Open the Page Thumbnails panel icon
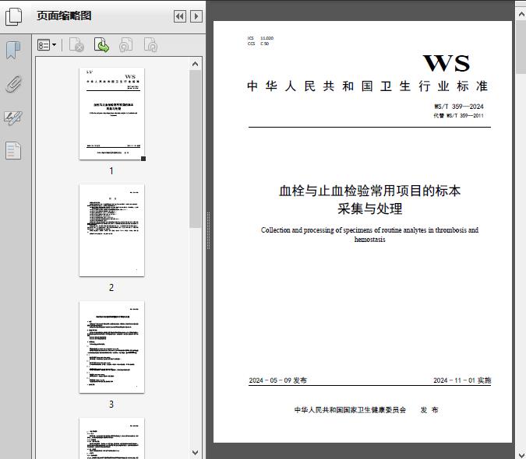The height and width of the screenshot is (459, 526). (x=14, y=16)
